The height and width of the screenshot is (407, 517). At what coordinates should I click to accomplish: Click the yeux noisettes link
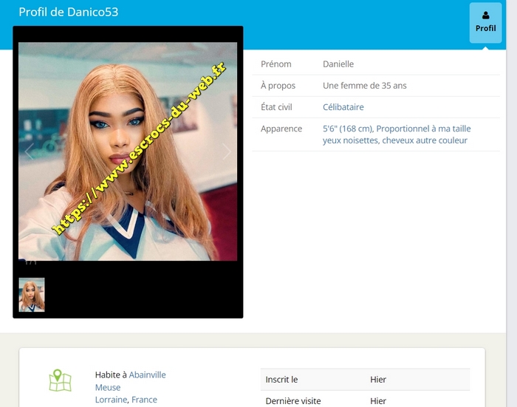(x=350, y=140)
